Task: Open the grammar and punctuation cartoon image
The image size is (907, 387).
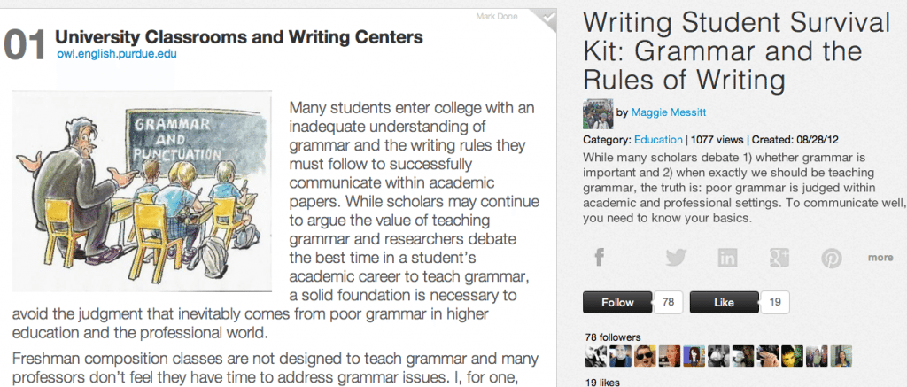Action: [143, 191]
